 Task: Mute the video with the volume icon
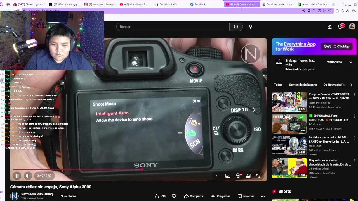coord(27,176)
